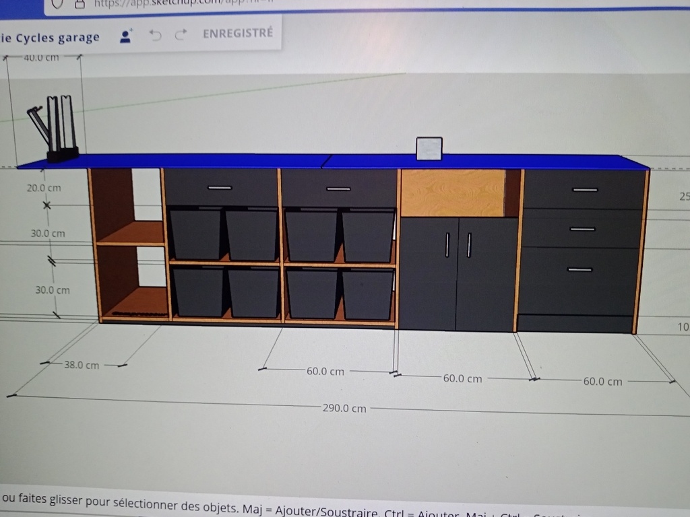
Task: Click the ENREGISTRÉ save status label
Action: pyautogui.click(x=238, y=33)
